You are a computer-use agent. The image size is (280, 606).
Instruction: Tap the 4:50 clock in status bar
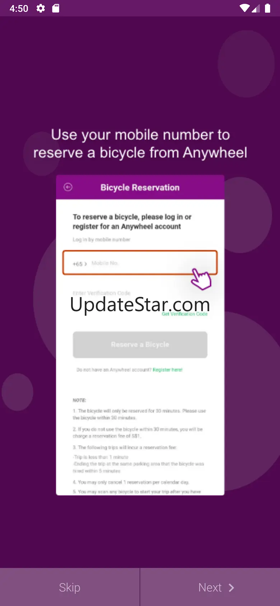click(19, 8)
